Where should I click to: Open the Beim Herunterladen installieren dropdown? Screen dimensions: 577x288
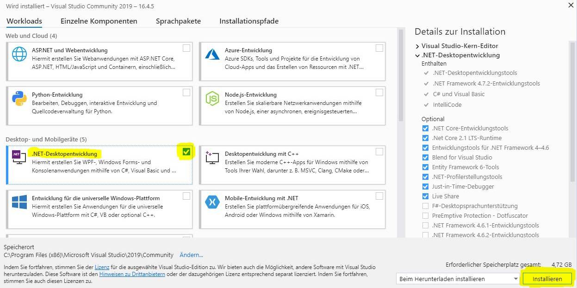(458, 279)
